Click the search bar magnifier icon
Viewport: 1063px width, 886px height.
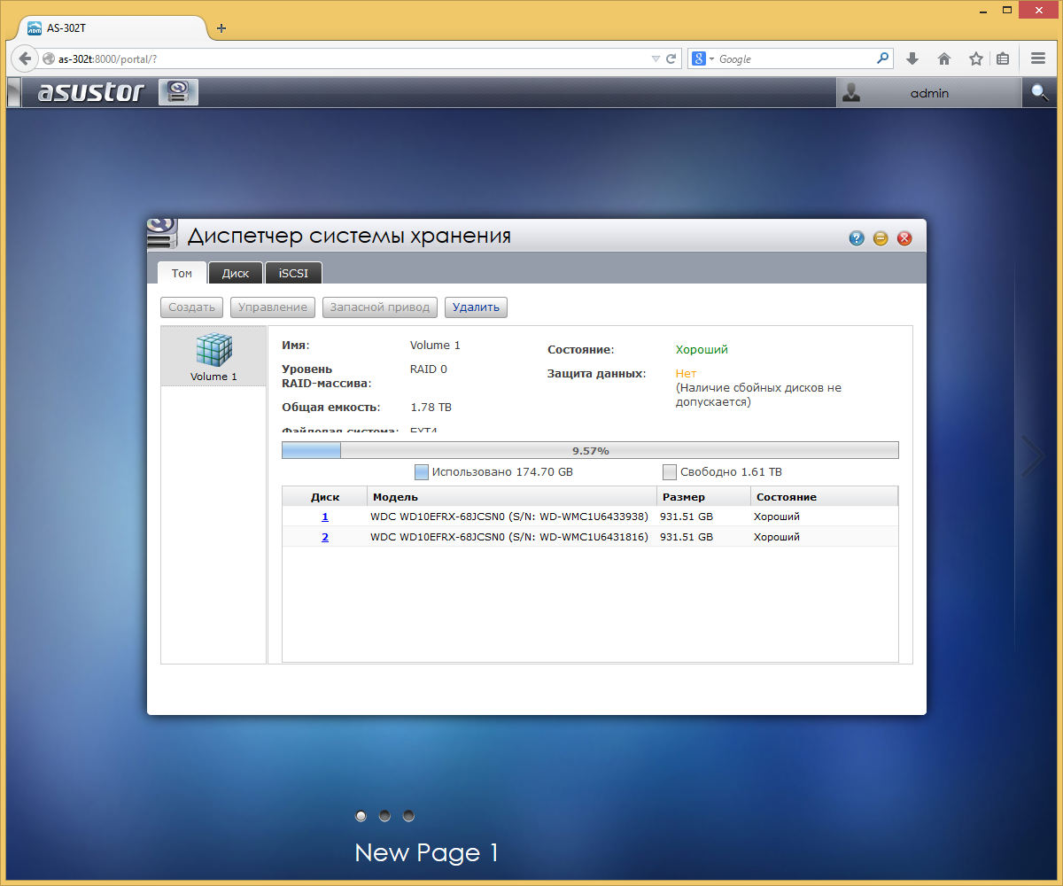882,58
